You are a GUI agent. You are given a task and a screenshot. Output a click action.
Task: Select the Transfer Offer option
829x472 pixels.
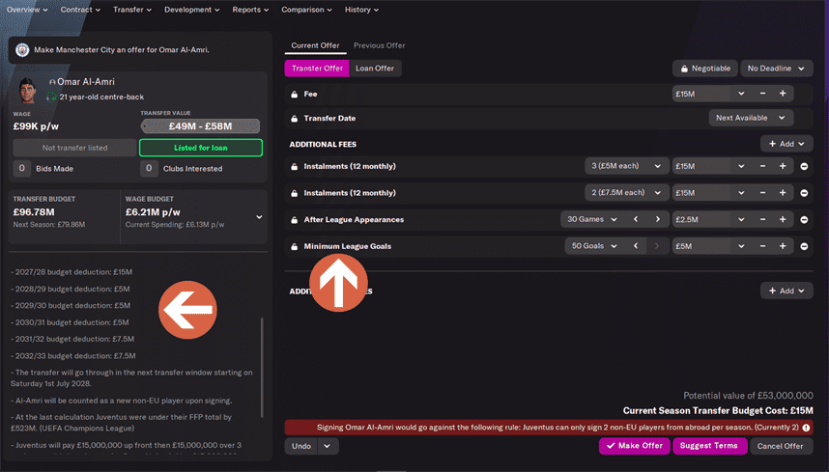[x=317, y=69]
